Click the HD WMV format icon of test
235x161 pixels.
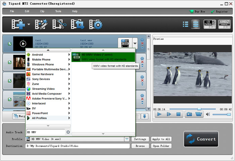pos(125,44)
